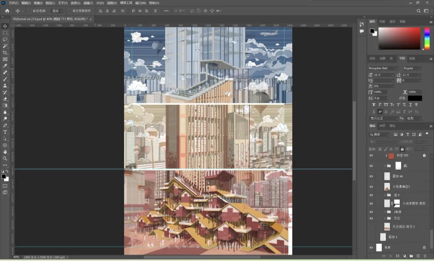434x261 pixels.
Task: Select the Move tool in the toolbox
Action: click(x=5, y=26)
